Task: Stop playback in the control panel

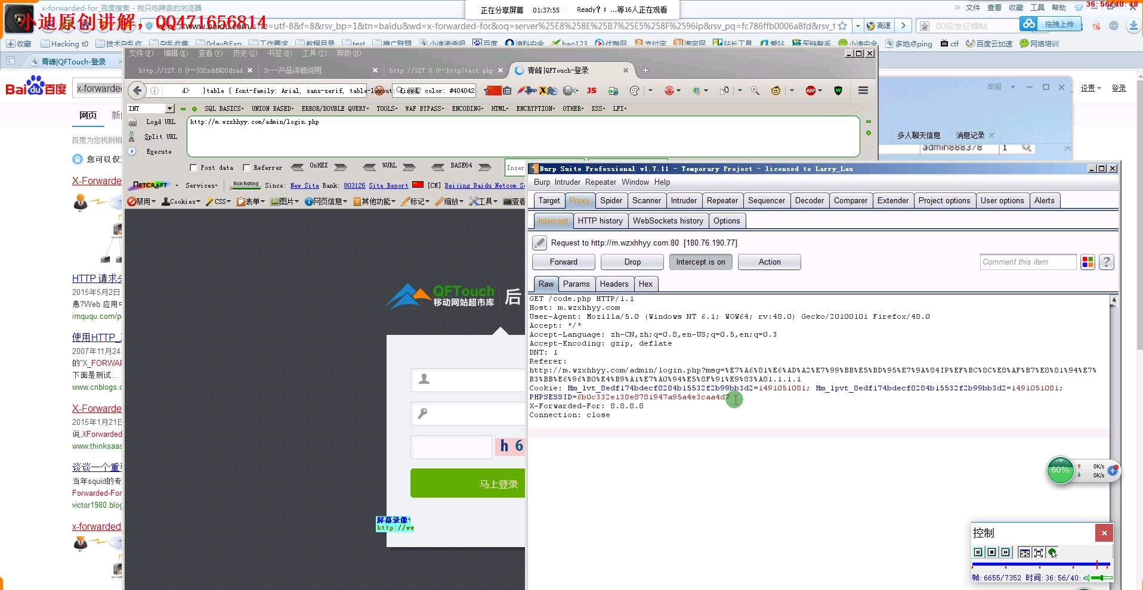Action: 991,552
